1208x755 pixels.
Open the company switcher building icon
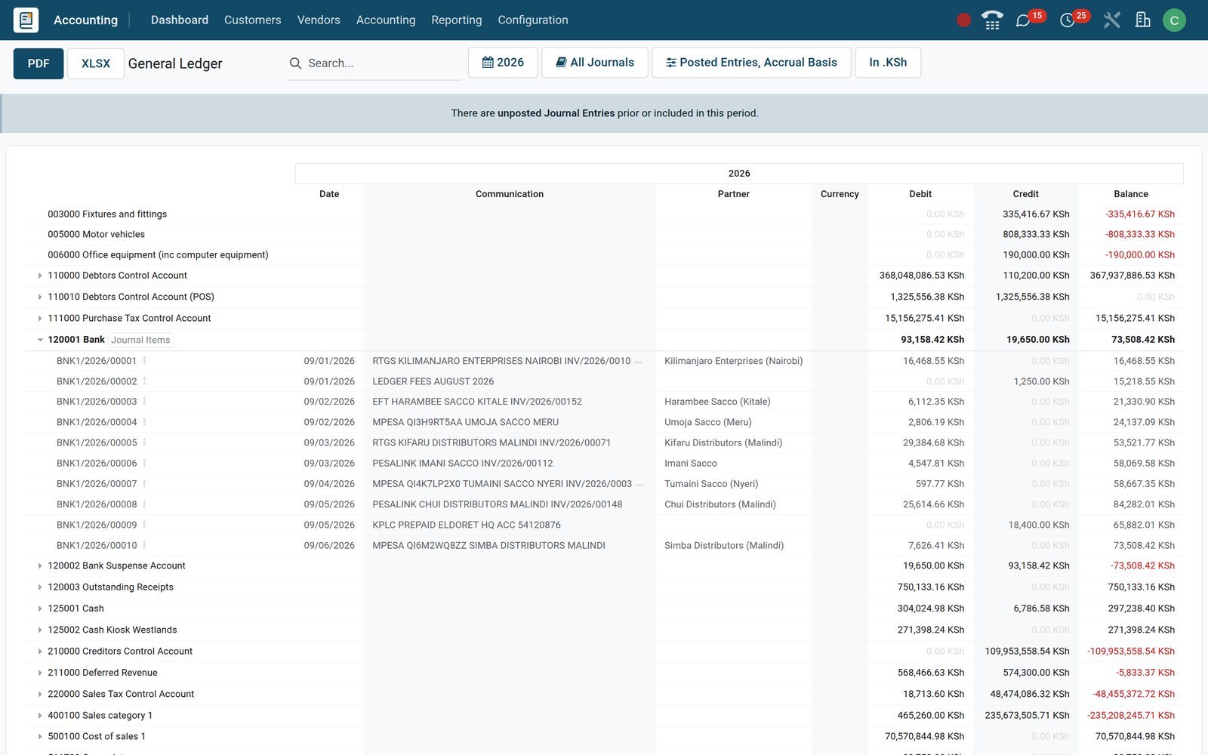1143,20
